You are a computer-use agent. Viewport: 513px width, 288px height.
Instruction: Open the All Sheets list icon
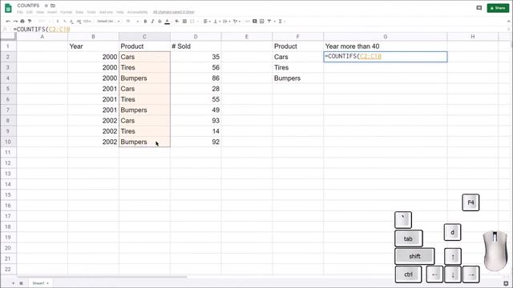tap(21, 283)
